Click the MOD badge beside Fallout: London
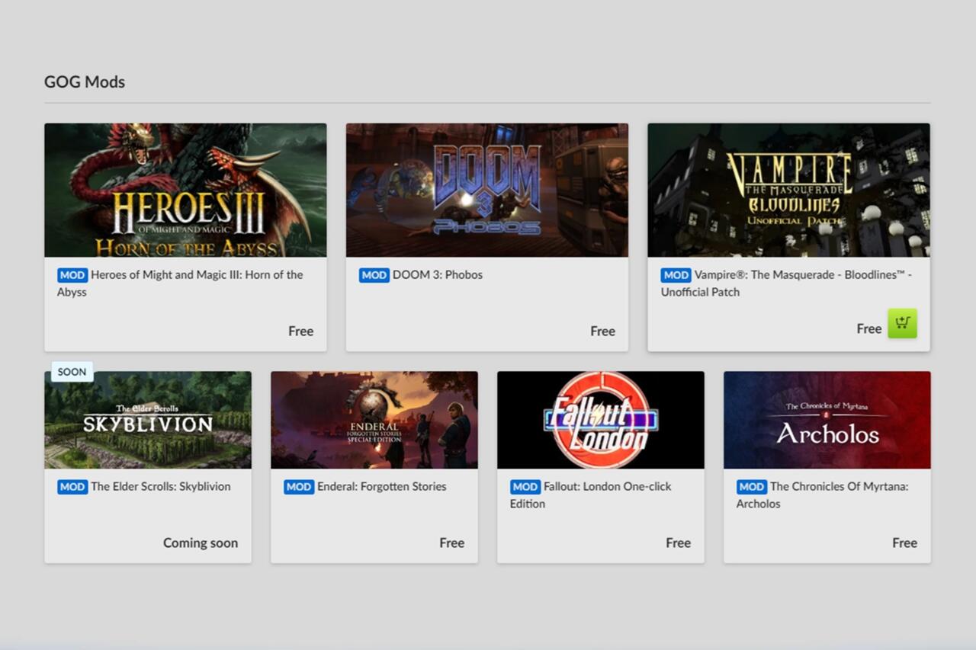Image resolution: width=976 pixels, height=650 pixels. 525,487
